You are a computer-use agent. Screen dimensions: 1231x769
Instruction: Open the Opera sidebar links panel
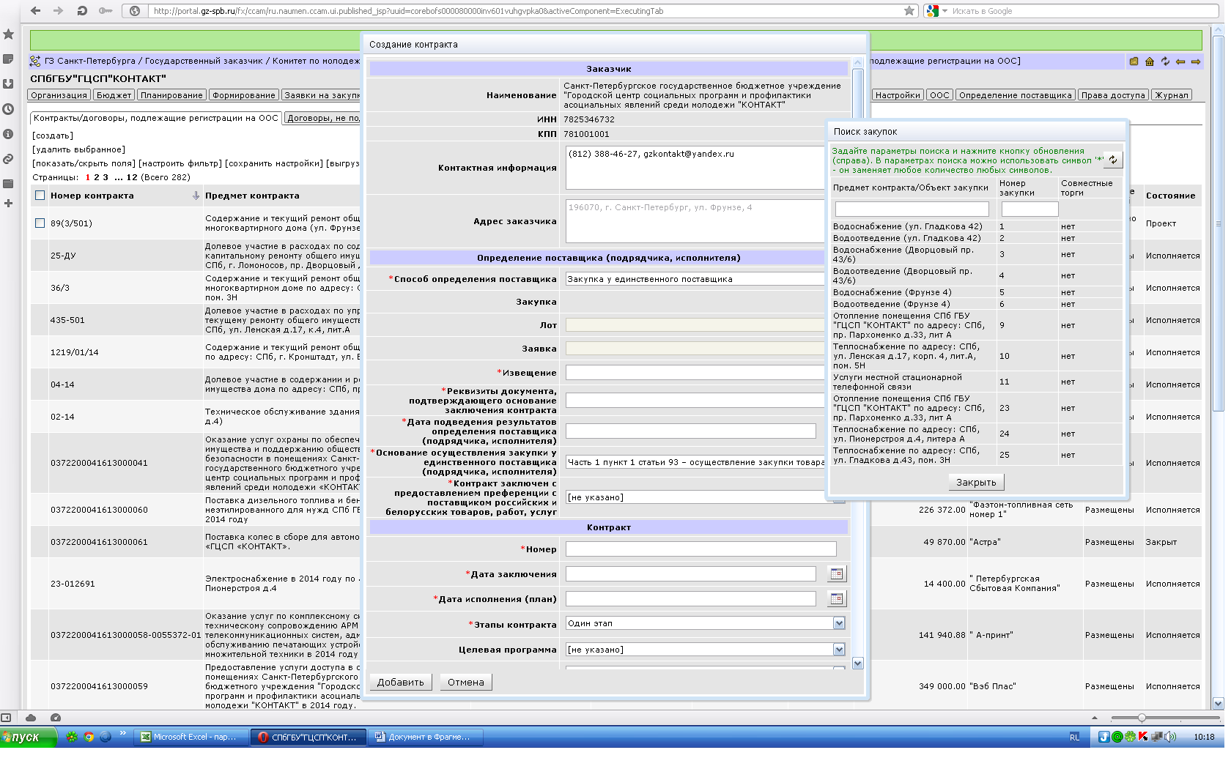(9, 159)
